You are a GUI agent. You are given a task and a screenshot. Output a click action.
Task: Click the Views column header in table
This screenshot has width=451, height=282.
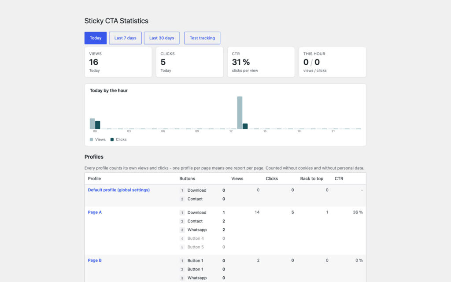[237, 178]
